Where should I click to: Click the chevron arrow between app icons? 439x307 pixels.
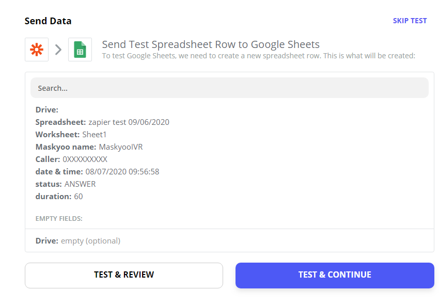[58, 50]
